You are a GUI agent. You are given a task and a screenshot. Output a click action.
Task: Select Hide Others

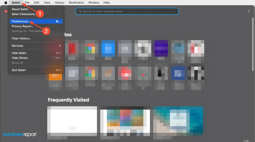pyautogui.click(x=36, y=58)
